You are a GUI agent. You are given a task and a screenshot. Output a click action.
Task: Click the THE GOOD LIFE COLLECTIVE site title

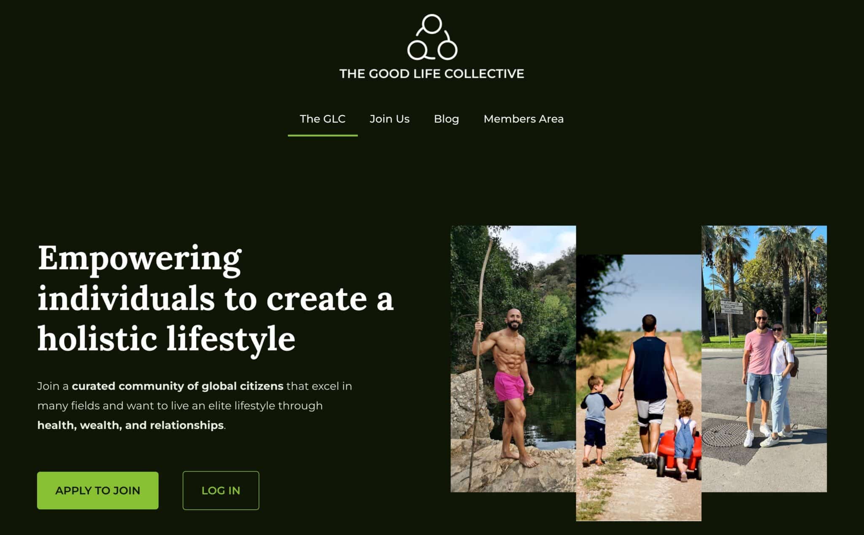(432, 74)
